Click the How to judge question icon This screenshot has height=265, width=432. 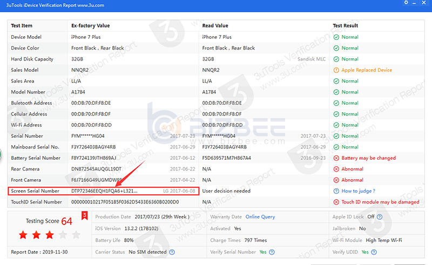(336, 191)
